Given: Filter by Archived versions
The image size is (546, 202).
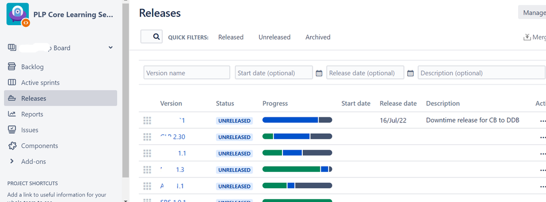Looking at the screenshot, I should click(x=318, y=37).
